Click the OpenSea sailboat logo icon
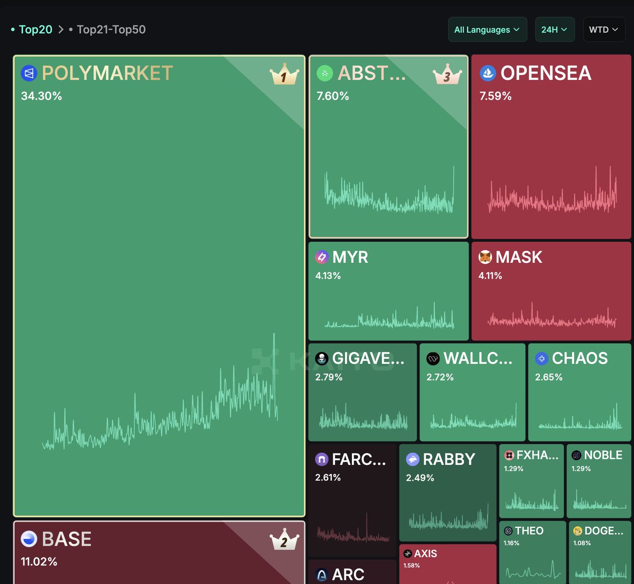Viewport: 634px width, 584px height. coord(488,73)
